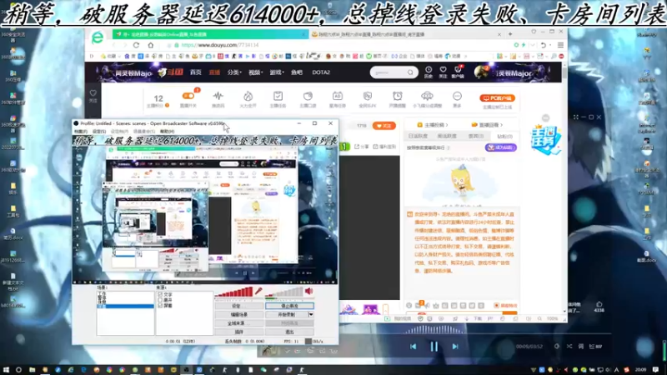Skip to next track in music player
The width and height of the screenshot is (667, 375).
pos(455,347)
